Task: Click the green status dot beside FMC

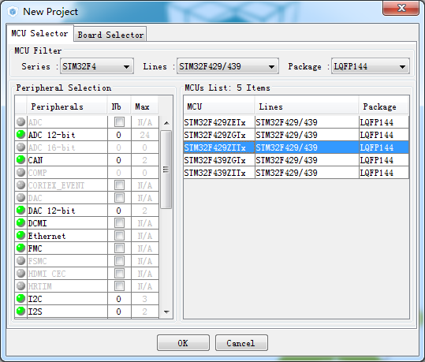Action: coord(21,248)
